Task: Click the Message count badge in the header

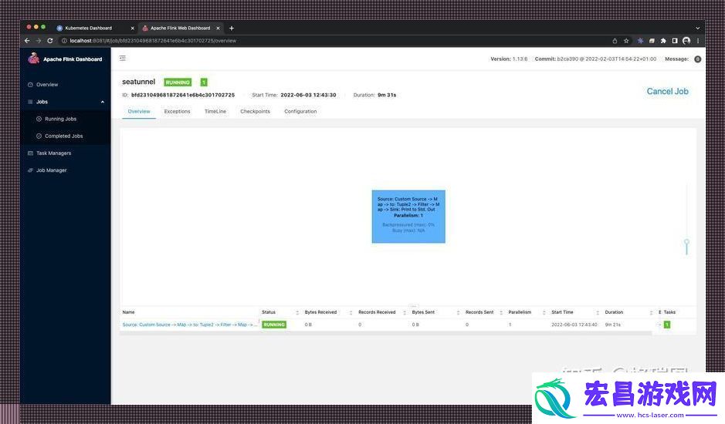Action: tap(697, 59)
